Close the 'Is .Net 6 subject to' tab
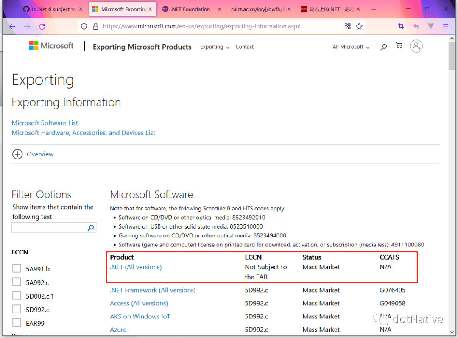 tap(81, 9)
